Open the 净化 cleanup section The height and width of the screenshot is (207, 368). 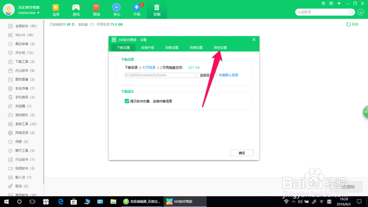116,10
